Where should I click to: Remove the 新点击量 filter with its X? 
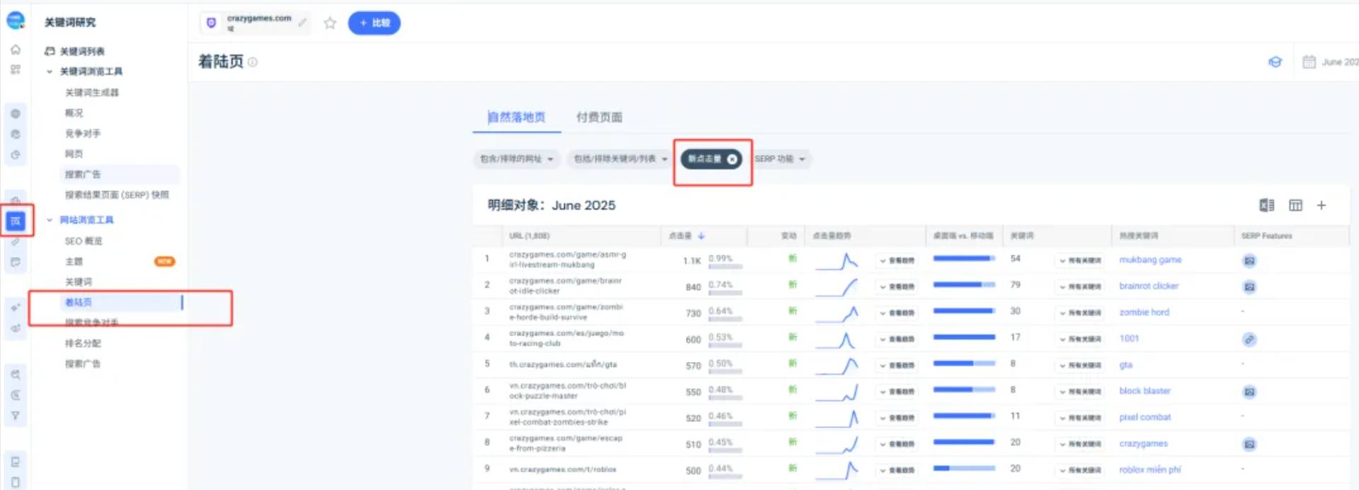pos(732,159)
